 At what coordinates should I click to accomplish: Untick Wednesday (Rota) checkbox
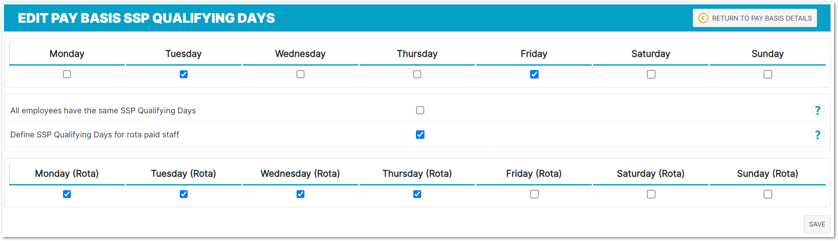[300, 194]
